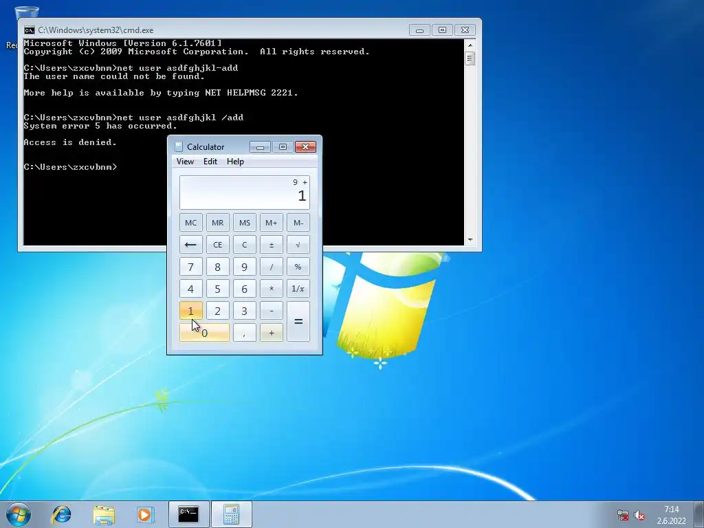Minimize the Calculator window
The image size is (704, 528).
(x=260, y=147)
